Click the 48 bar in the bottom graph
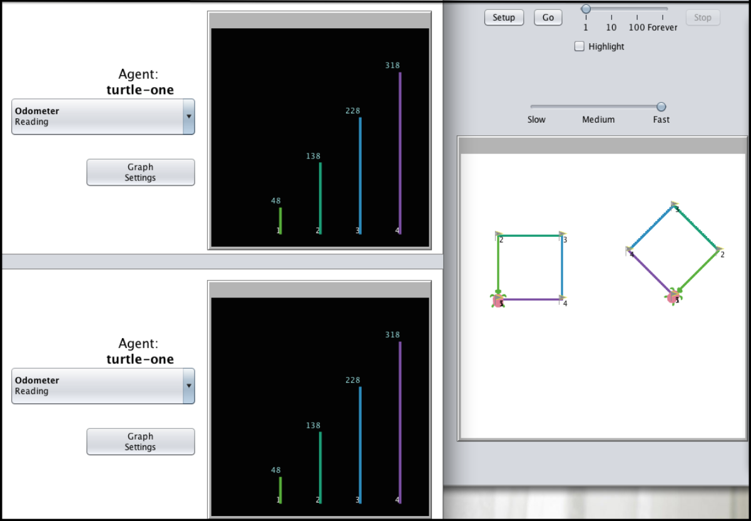Viewport: 751px width, 521px height. click(280, 490)
